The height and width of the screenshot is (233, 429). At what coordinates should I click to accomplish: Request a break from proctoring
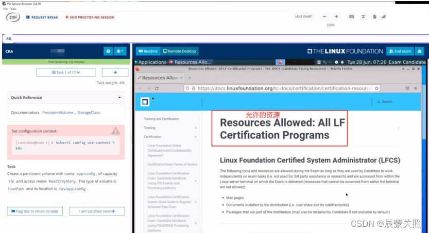(x=42, y=17)
